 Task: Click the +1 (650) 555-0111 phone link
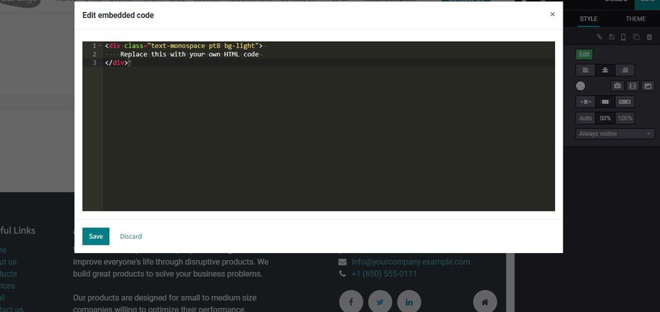385,274
